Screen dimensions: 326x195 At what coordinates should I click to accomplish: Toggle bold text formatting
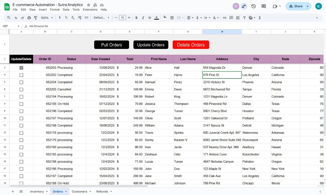click(x=137, y=18)
